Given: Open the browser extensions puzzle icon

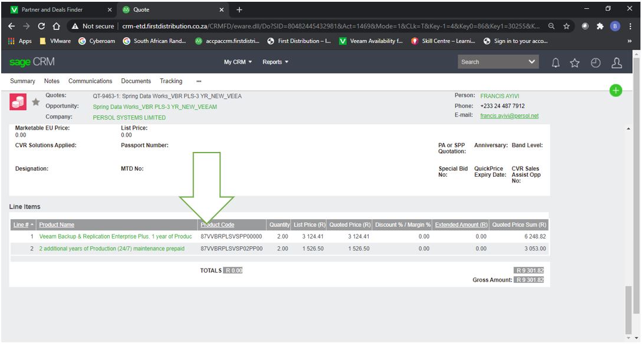Looking at the screenshot, I should [x=599, y=27].
